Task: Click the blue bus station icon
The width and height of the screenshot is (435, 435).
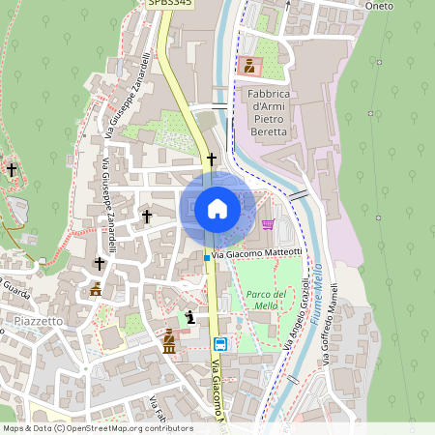Action: click(x=220, y=344)
